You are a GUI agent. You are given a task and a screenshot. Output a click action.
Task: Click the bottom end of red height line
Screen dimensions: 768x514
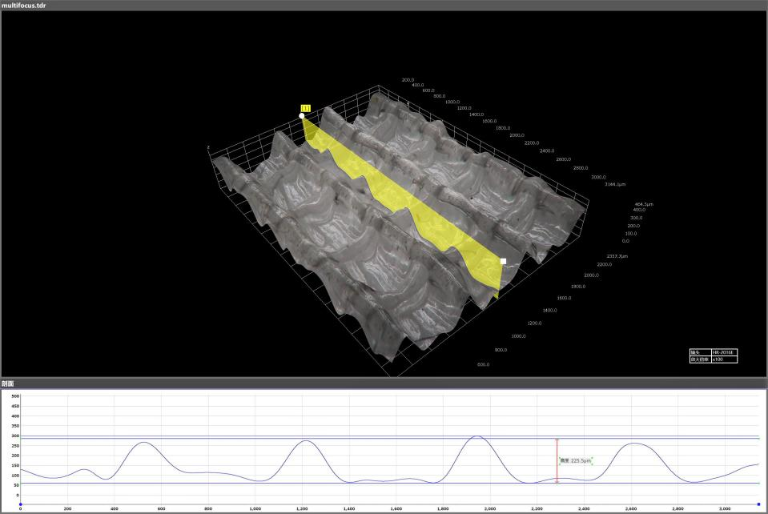pyautogui.click(x=557, y=482)
